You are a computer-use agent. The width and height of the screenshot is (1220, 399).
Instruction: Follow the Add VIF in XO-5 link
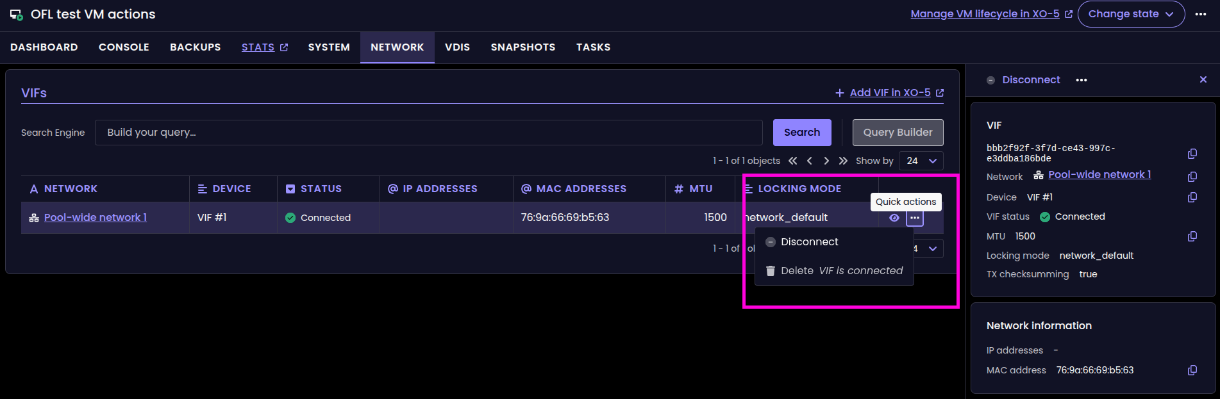890,93
